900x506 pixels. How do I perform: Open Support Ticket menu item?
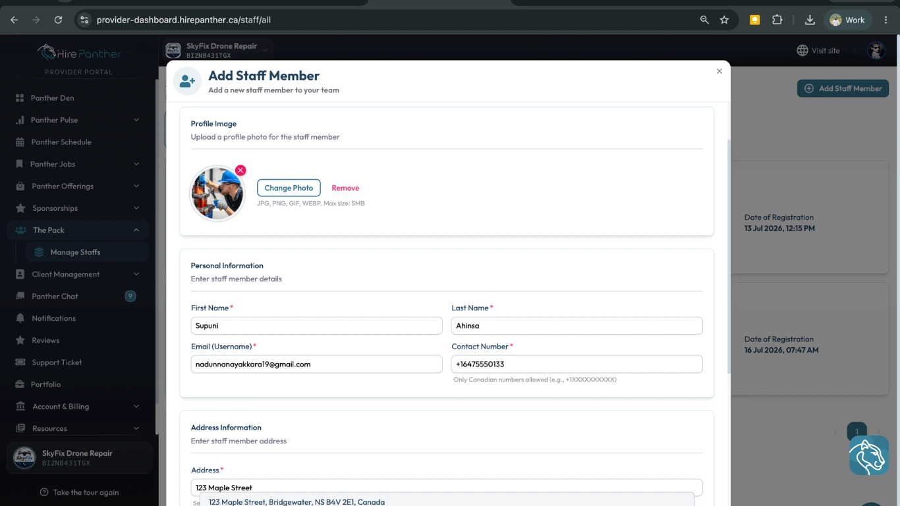(78, 362)
